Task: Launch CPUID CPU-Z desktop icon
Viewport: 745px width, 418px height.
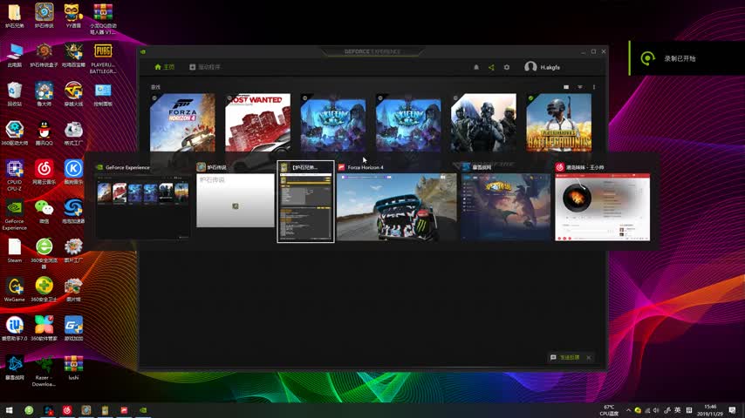Action: (14, 175)
